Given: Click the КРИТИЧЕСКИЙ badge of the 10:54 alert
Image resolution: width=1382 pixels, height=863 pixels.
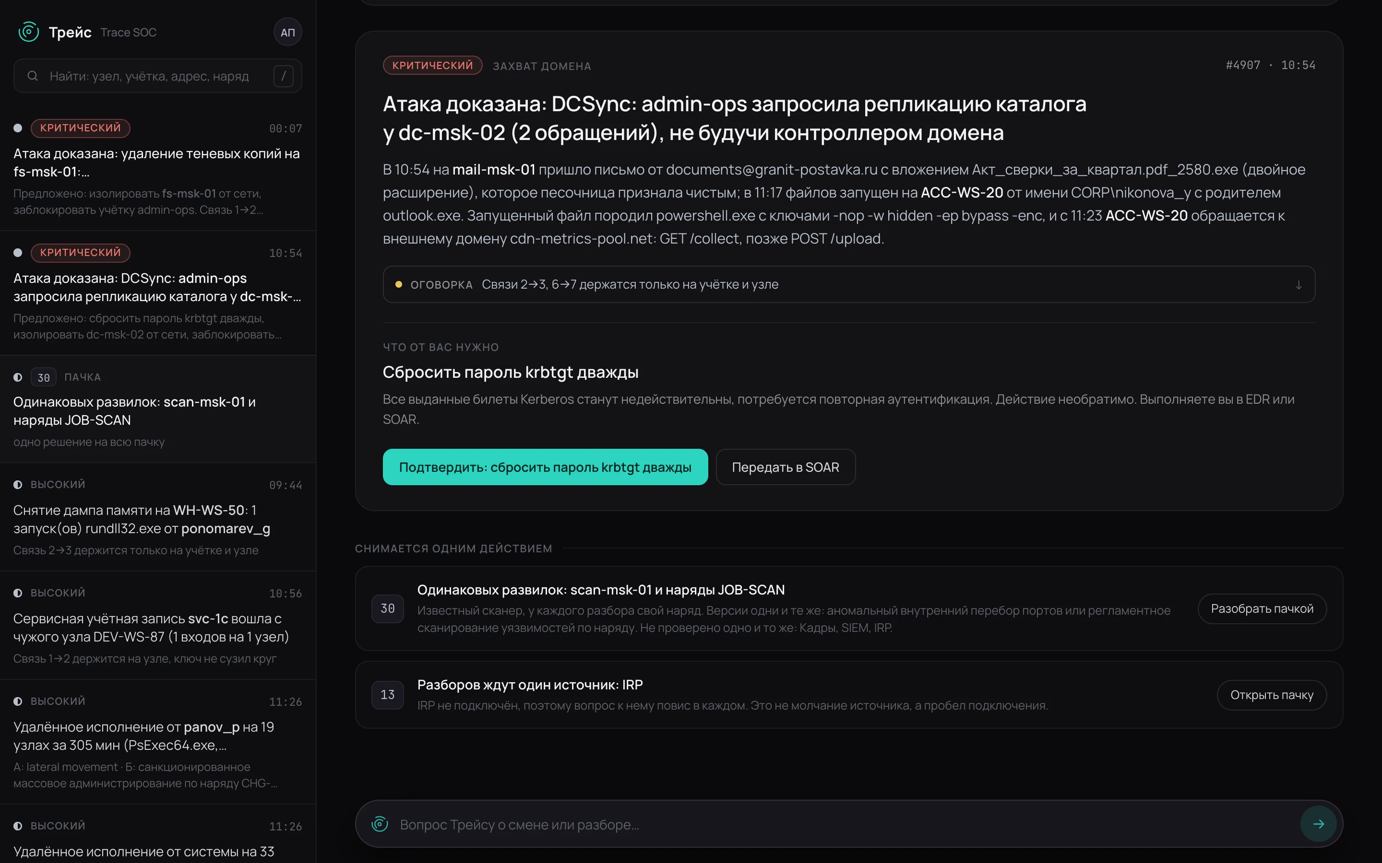Looking at the screenshot, I should [81, 252].
